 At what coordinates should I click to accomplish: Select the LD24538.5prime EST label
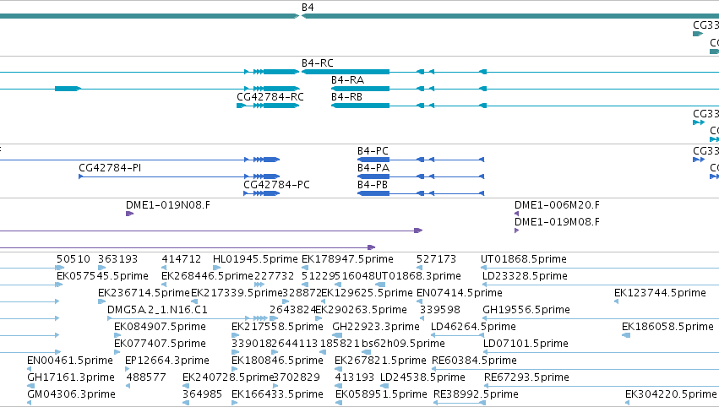tap(422, 378)
